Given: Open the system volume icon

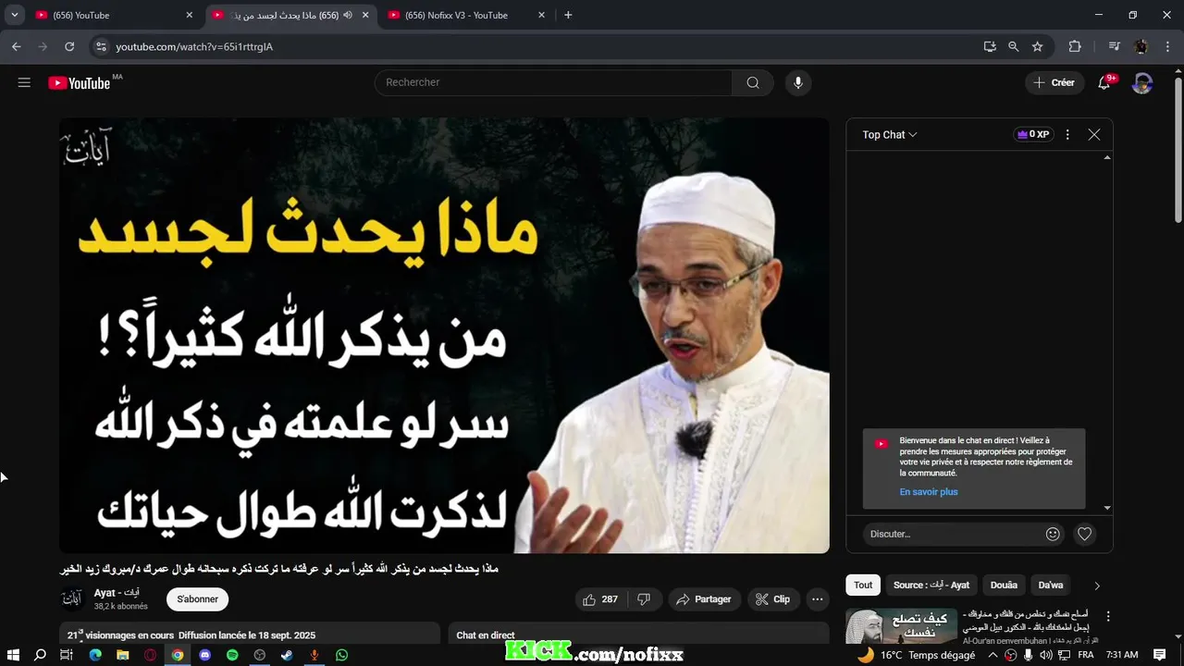Looking at the screenshot, I should point(1045,655).
